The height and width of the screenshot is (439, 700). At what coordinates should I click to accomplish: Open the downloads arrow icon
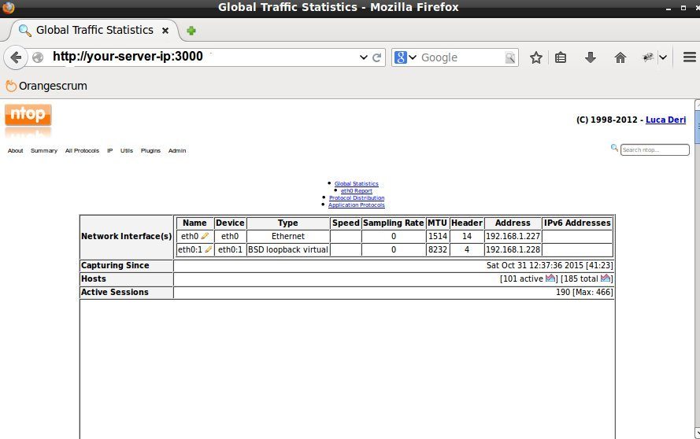pos(591,57)
